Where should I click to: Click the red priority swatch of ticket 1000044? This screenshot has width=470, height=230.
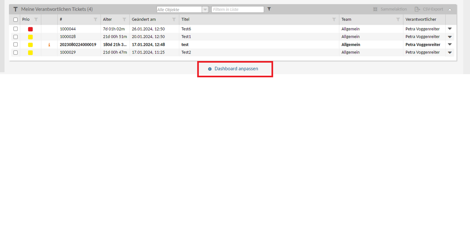pyautogui.click(x=30, y=29)
